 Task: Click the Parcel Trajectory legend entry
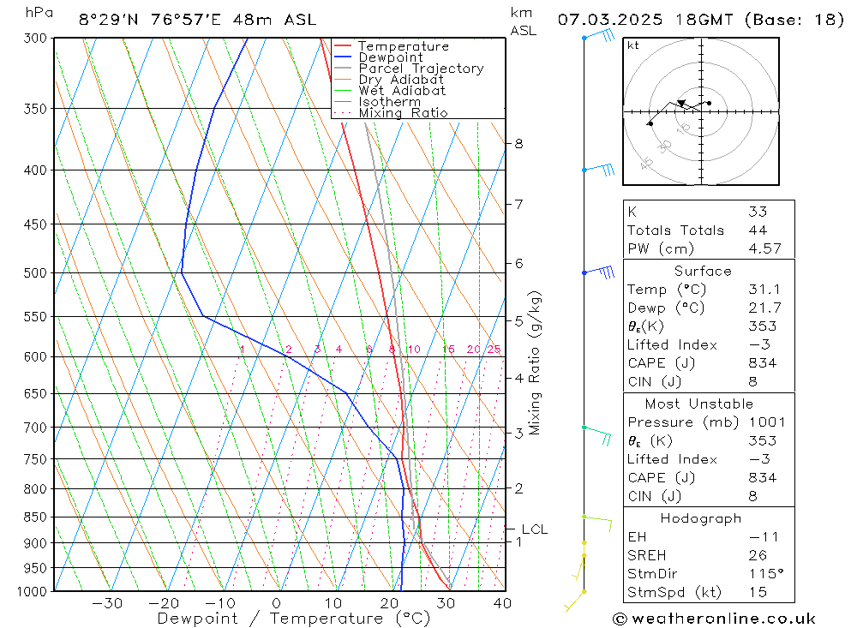pos(409,69)
